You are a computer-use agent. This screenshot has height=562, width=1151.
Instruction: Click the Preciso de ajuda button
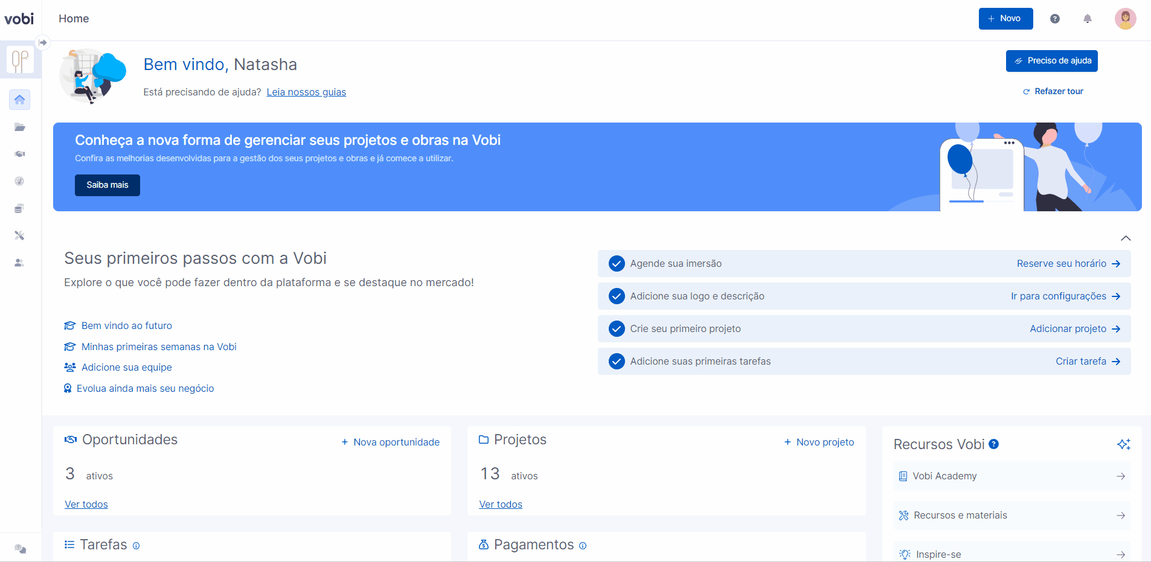pyautogui.click(x=1052, y=61)
